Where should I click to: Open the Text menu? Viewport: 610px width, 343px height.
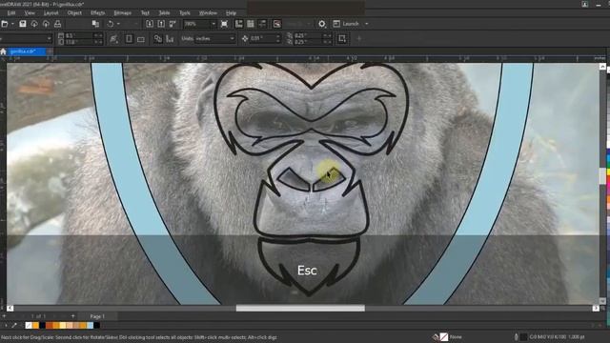click(x=145, y=12)
